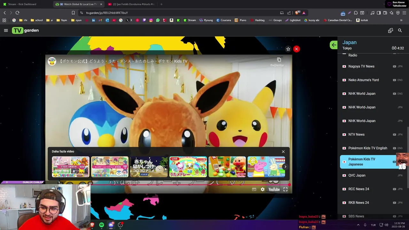This screenshot has width=409, height=230.
Task: Open the Leo AI sparkle icon
Action: (391, 13)
